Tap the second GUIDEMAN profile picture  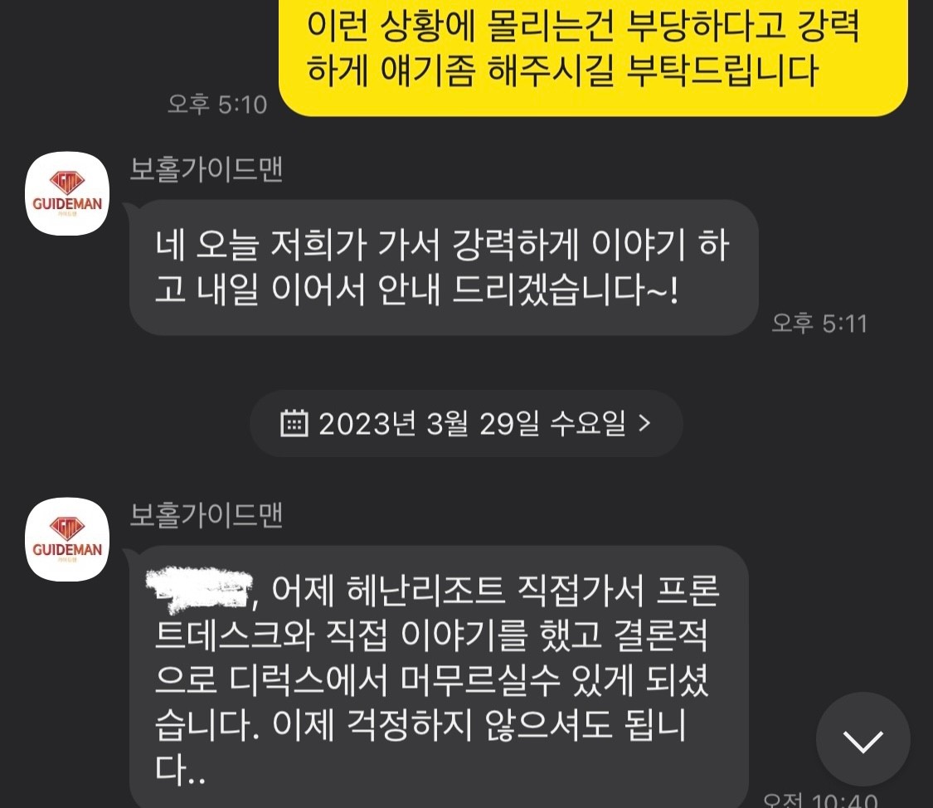pos(67,539)
